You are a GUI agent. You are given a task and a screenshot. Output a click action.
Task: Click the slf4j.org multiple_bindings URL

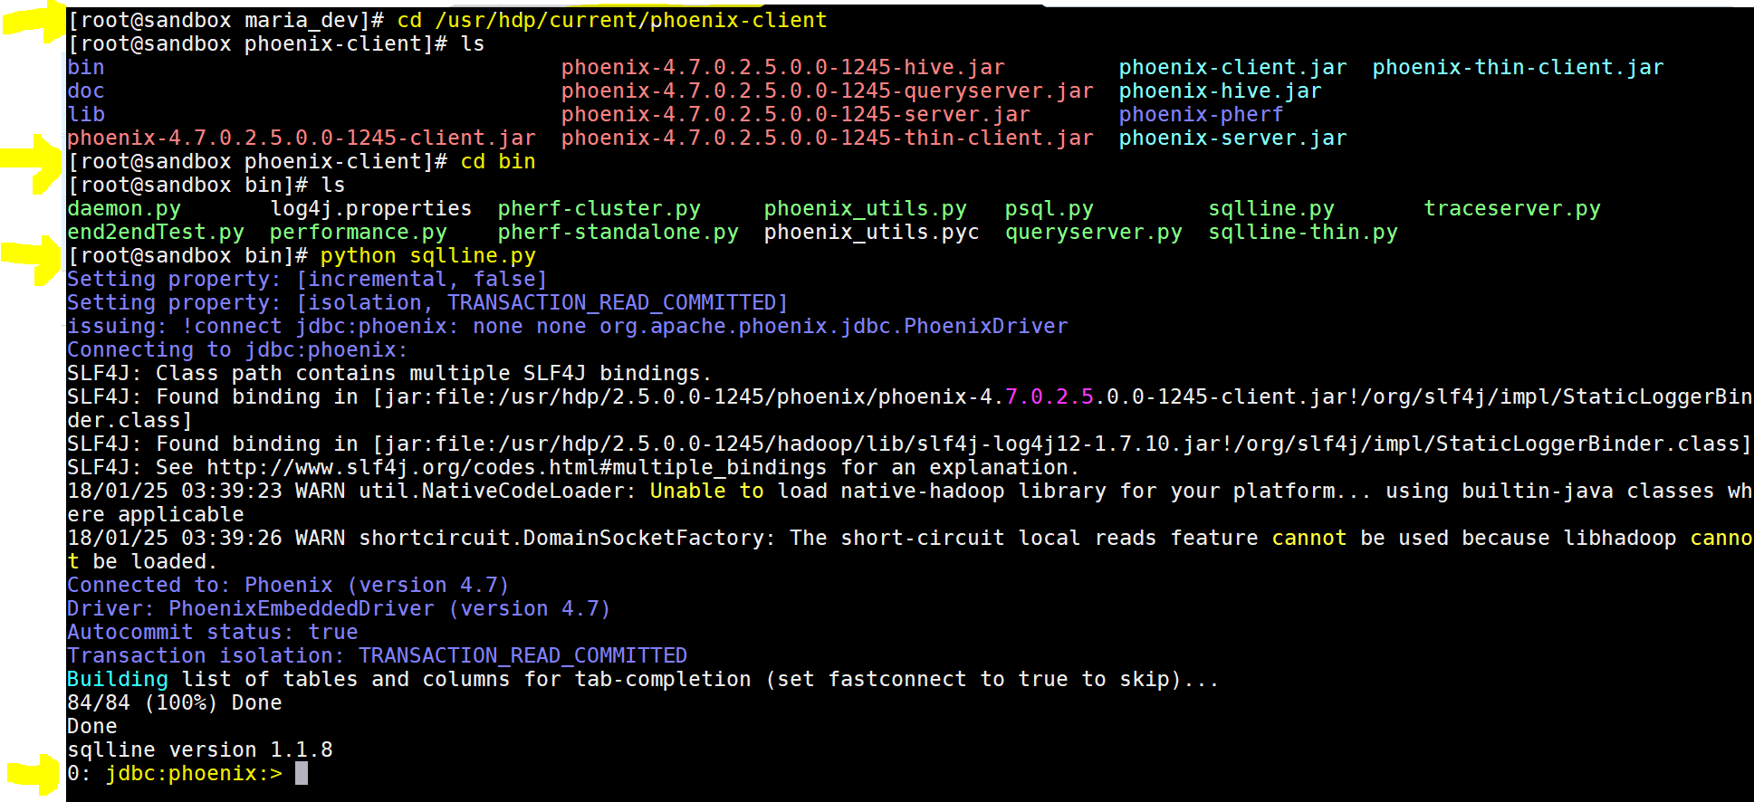517,468
